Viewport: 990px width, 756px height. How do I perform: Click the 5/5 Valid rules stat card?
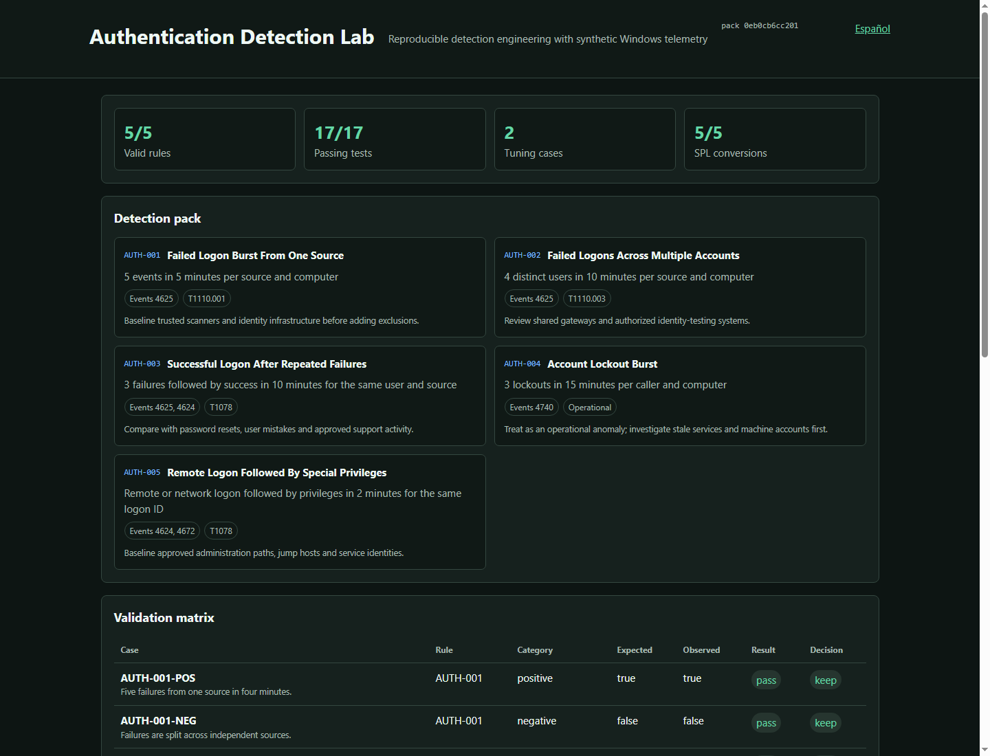tap(205, 139)
